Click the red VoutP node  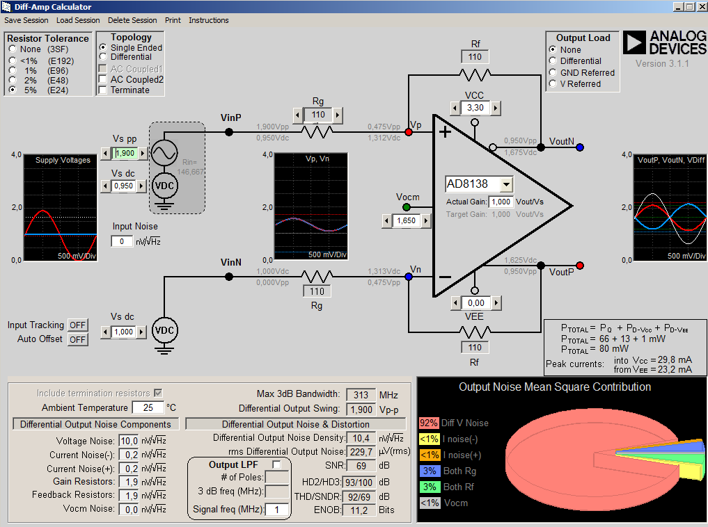coord(580,266)
